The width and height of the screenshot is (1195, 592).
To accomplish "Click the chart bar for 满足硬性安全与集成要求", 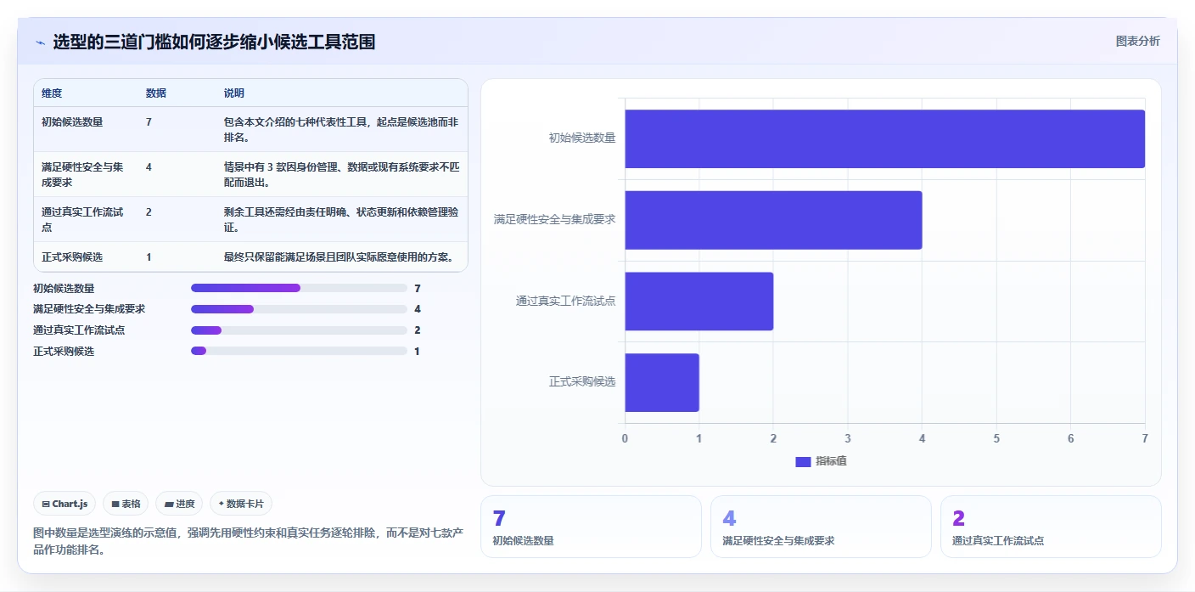I will (x=773, y=220).
